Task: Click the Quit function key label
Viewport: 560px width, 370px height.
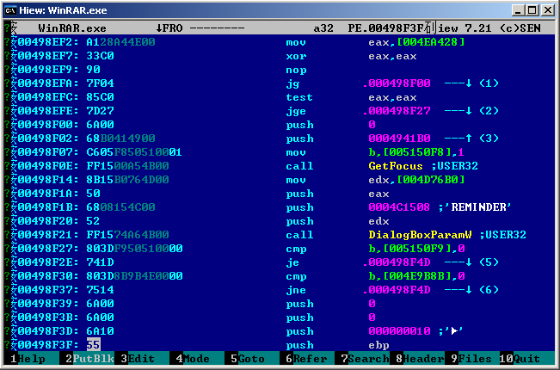Action: [x=526, y=359]
